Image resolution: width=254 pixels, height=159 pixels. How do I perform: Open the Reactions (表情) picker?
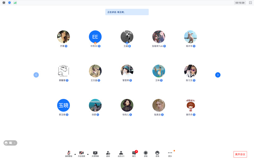coord(157,153)
